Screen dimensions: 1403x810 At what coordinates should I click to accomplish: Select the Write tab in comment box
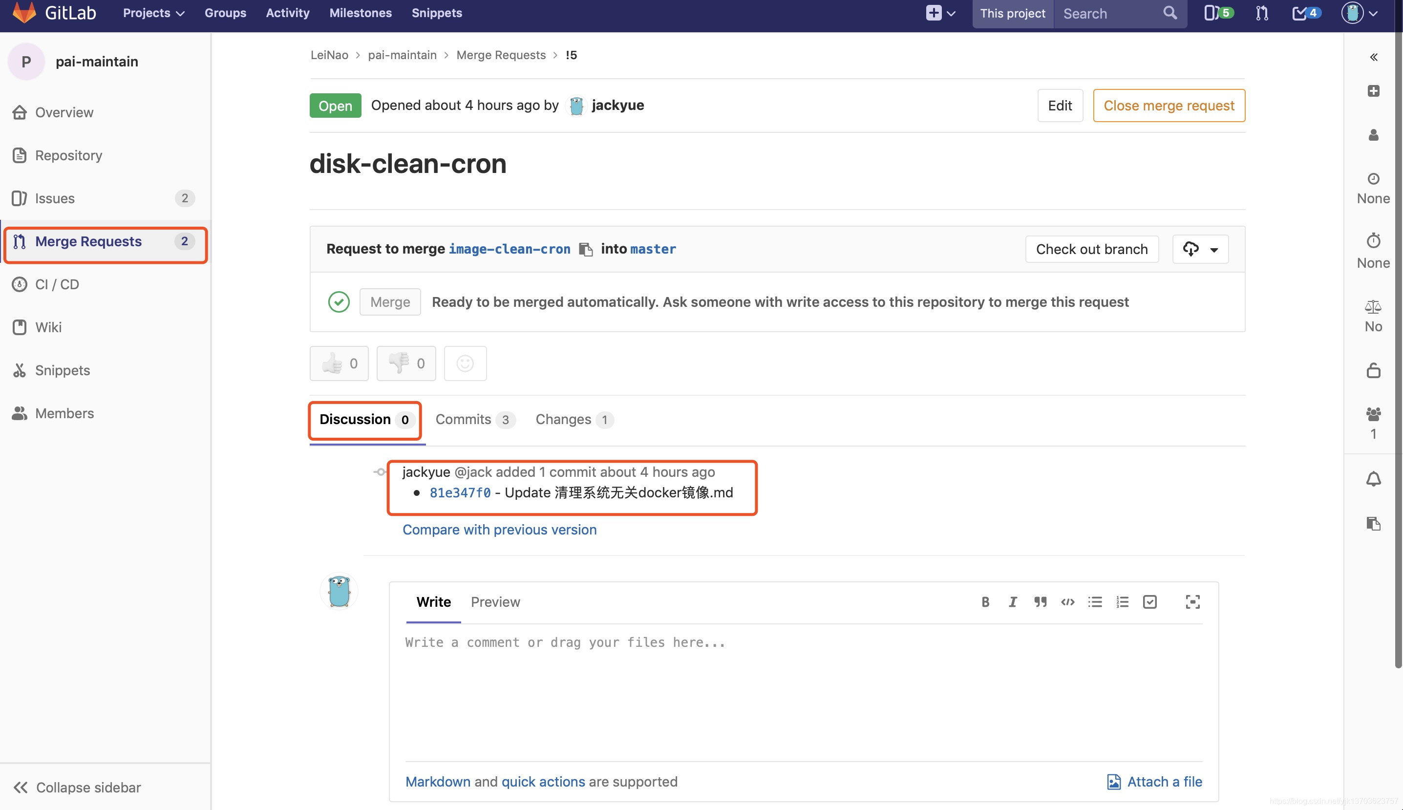click(433, 602)
